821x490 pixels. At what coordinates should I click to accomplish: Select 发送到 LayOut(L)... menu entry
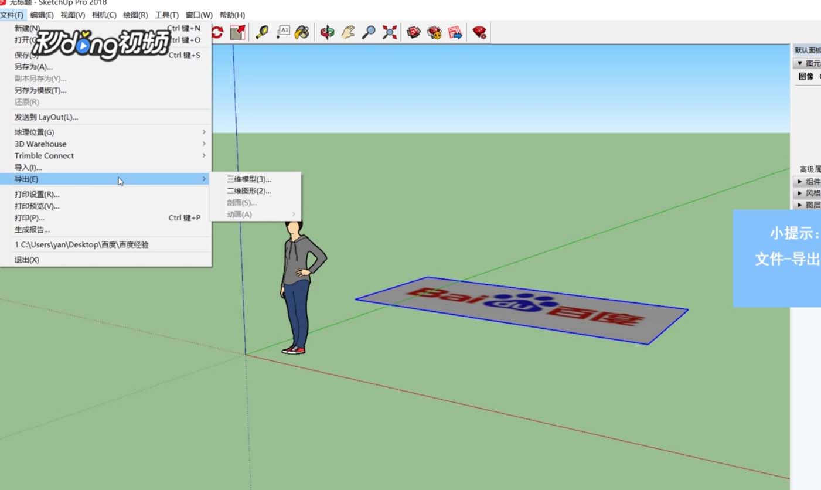[x=106, y=117]
